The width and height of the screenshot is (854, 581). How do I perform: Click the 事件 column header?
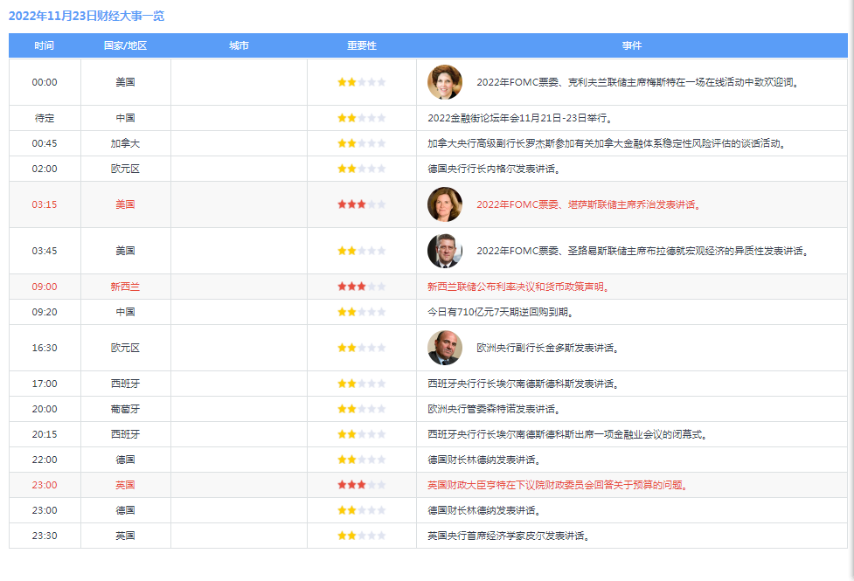coord(631,45)
